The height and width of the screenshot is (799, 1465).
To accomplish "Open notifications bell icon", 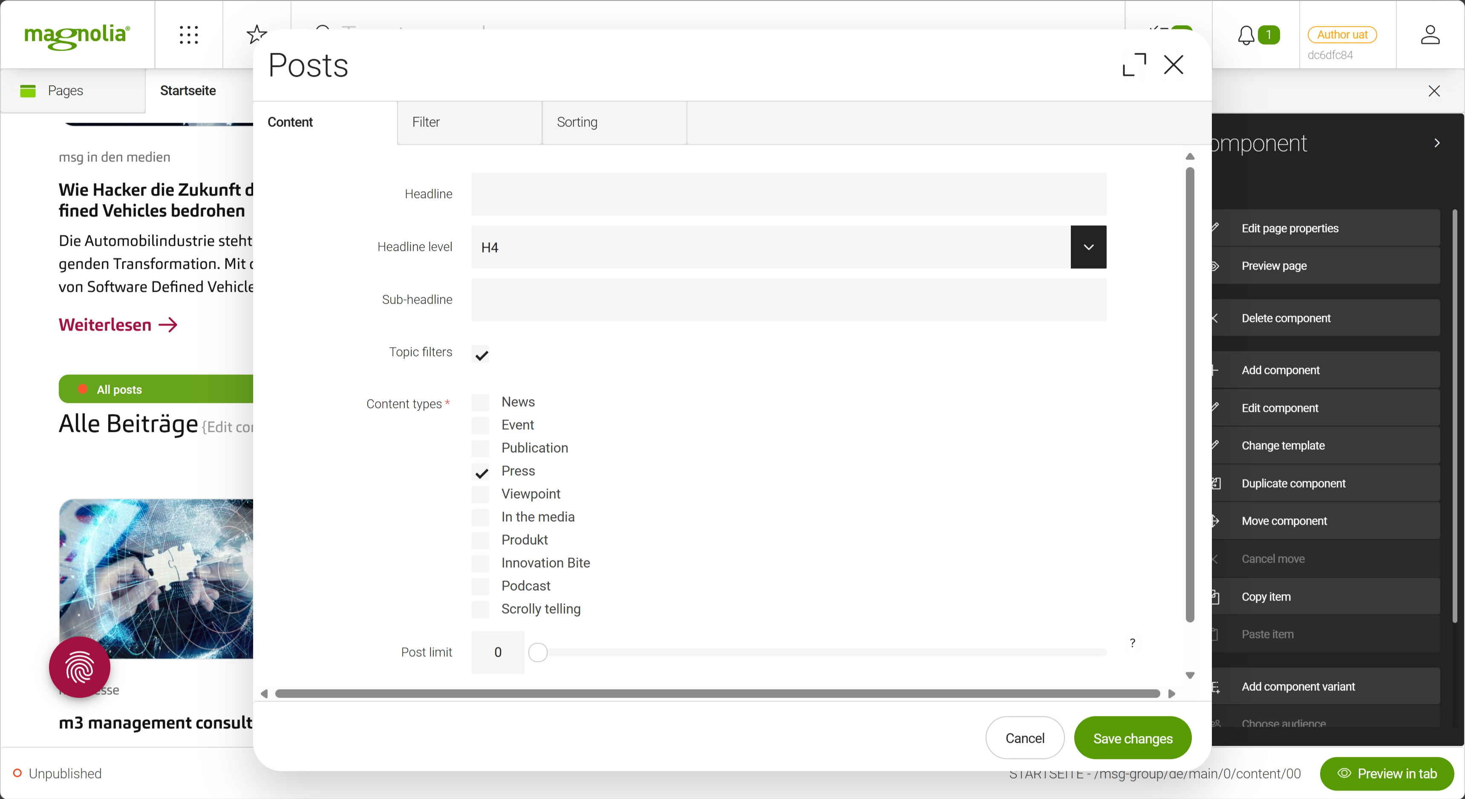I will (1246, 35).
